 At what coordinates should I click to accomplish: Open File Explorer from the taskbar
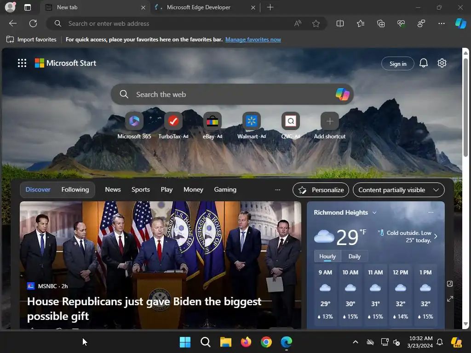(225, 342)
